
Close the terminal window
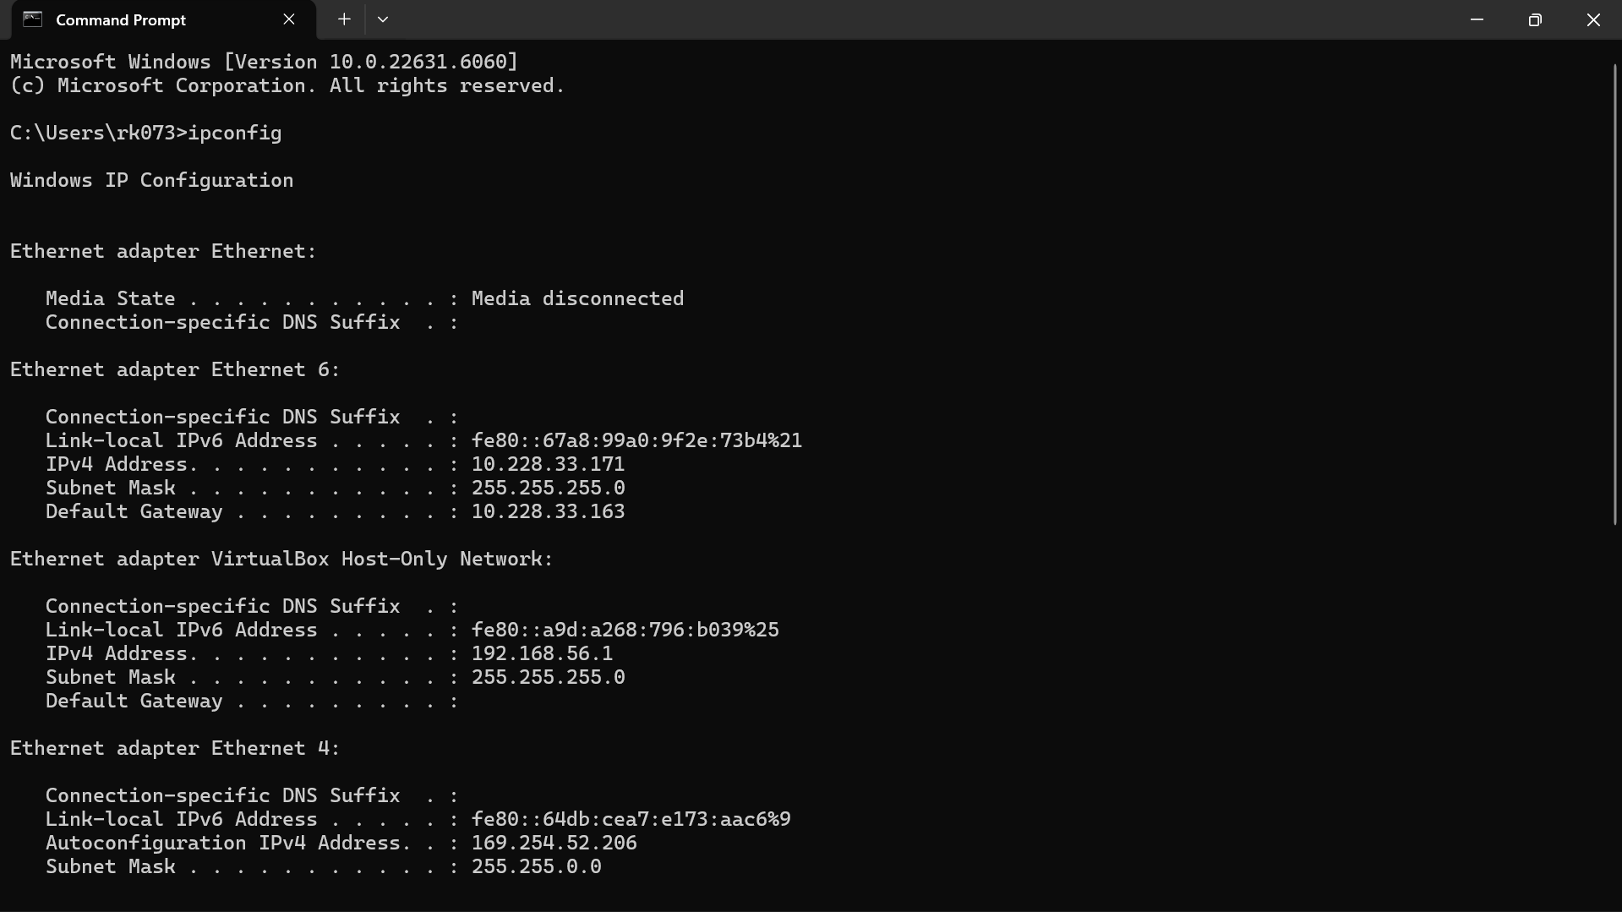[1593, 19]
